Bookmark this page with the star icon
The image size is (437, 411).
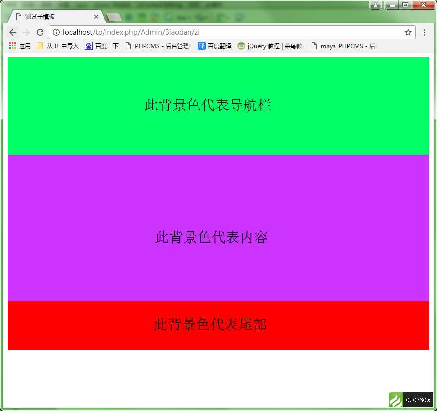tap(408, 32)
